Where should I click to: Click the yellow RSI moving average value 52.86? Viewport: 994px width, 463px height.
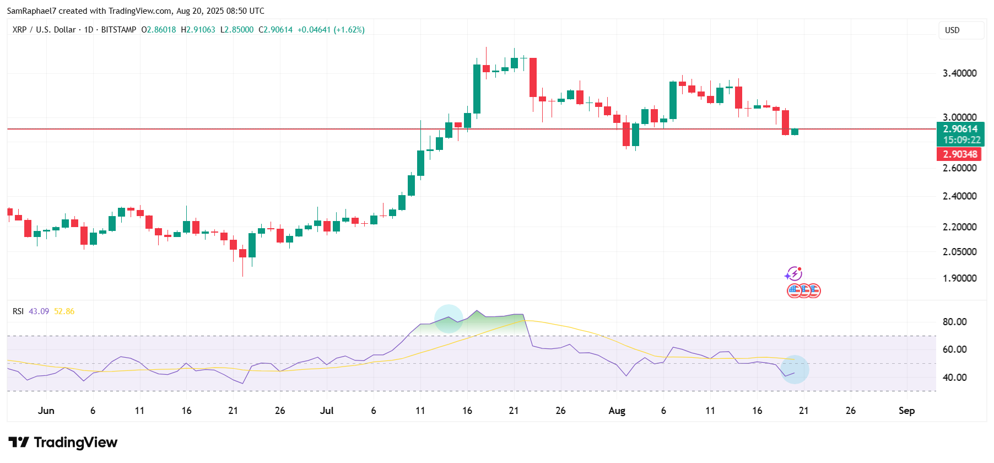64,311
